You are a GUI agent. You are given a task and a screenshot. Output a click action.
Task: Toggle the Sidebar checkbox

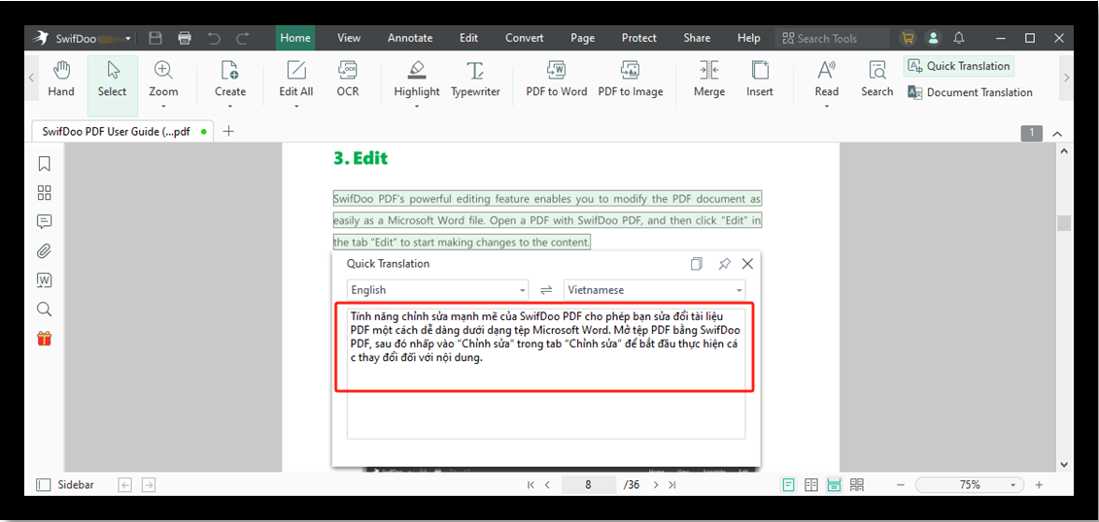point(44,484)
